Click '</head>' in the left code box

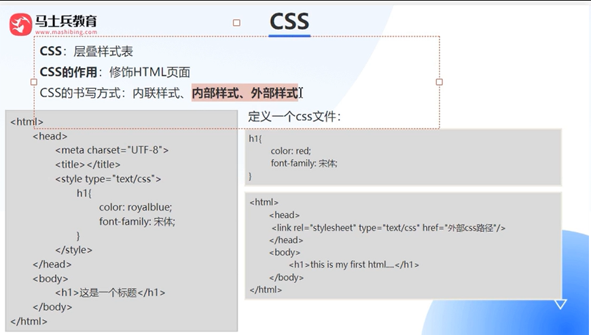click(x=52, y=264)
